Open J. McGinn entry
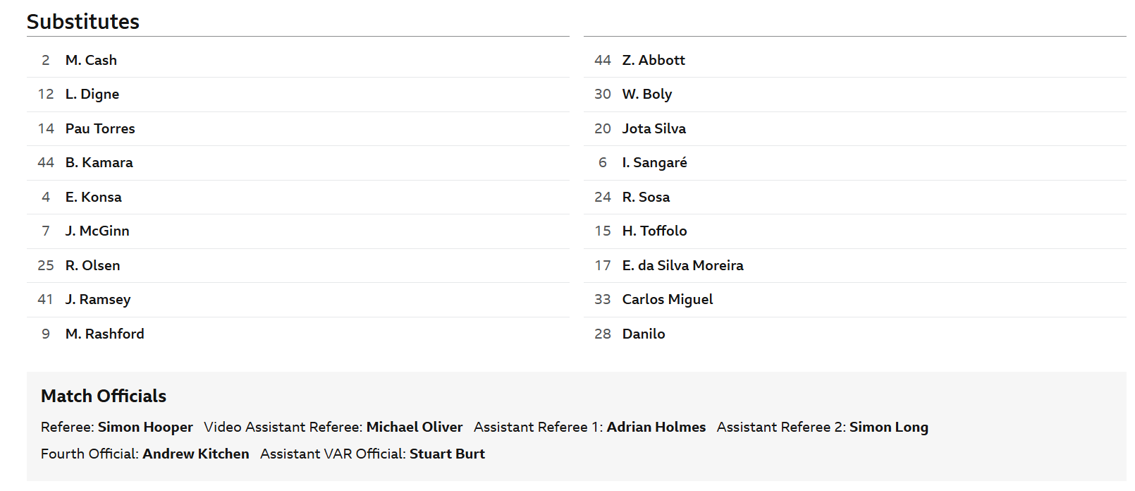1135x491 pixels. coord(298,231)
